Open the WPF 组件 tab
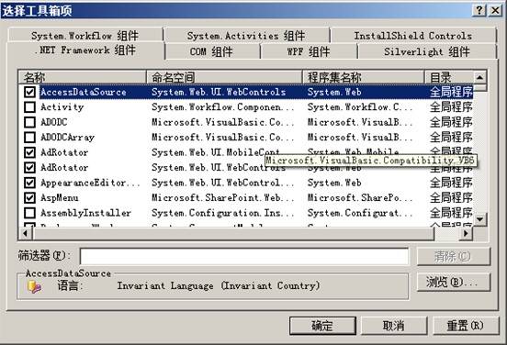Screen dimensions: 507x345 pos(309,51)
